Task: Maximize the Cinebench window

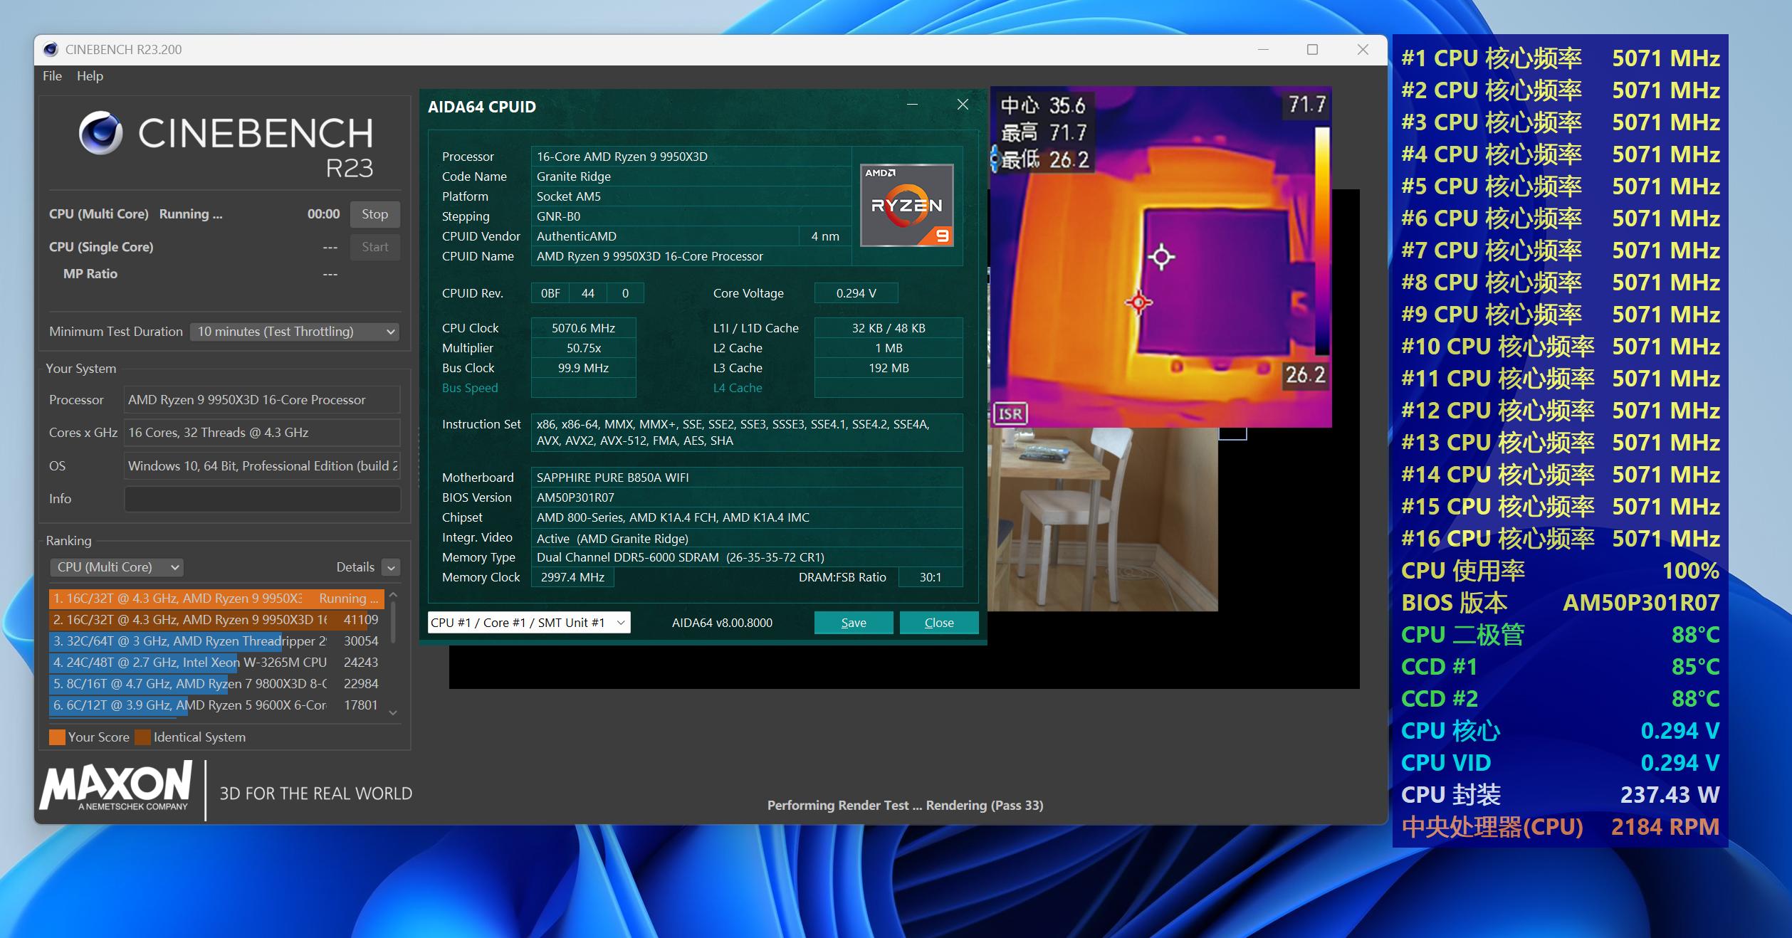Action: click(x=1312, y=49)
